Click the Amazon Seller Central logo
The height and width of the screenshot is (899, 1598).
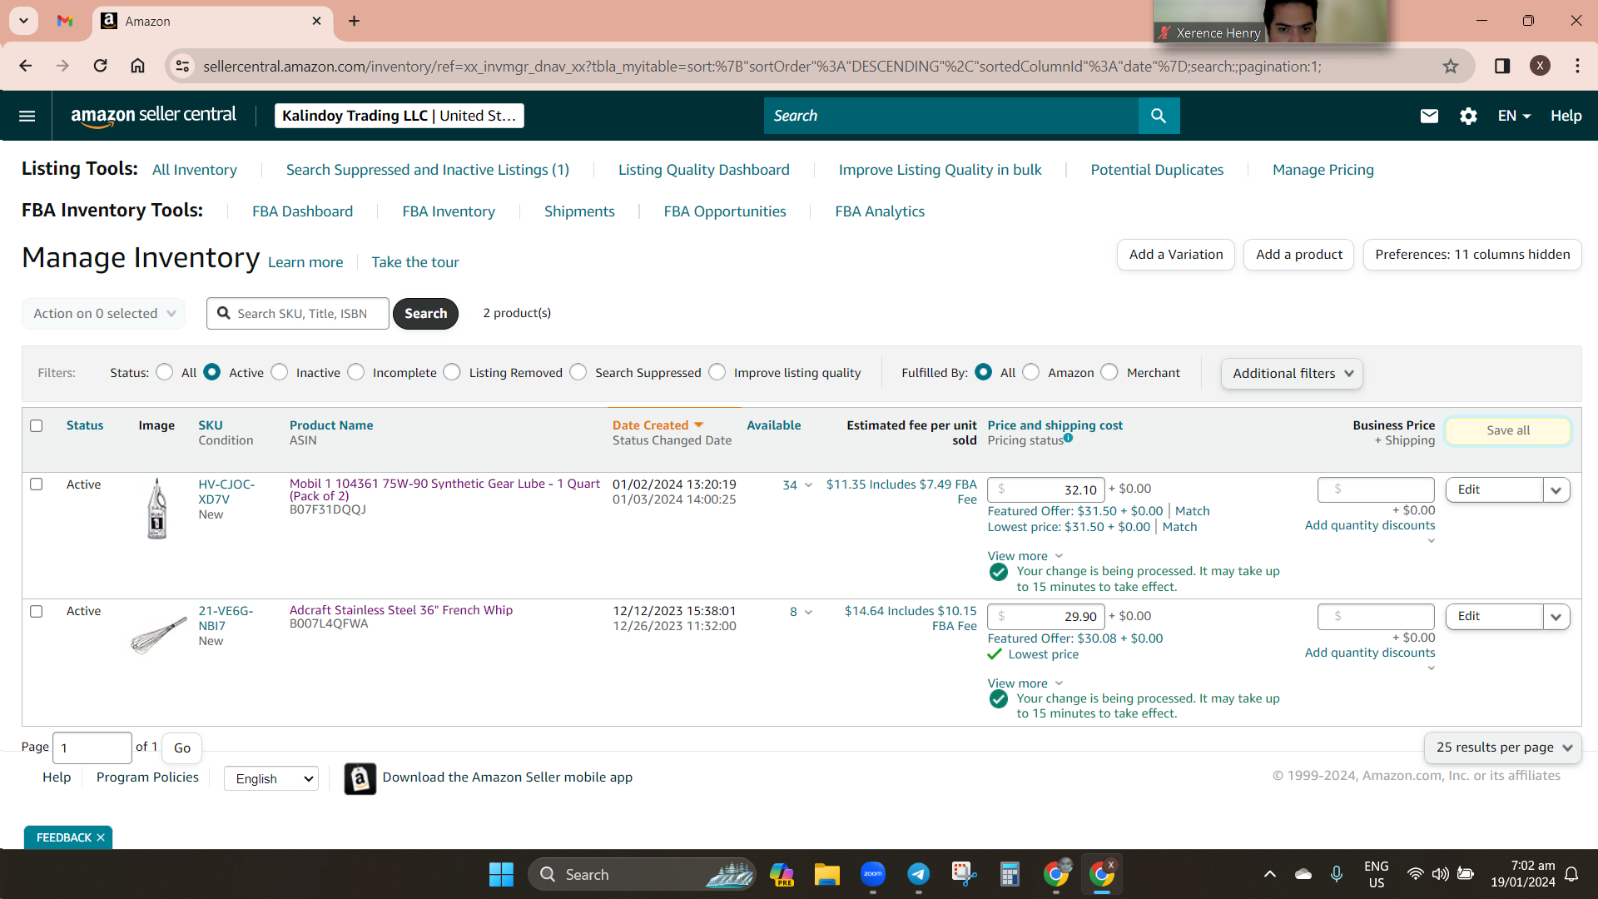(x=153, y=116)
